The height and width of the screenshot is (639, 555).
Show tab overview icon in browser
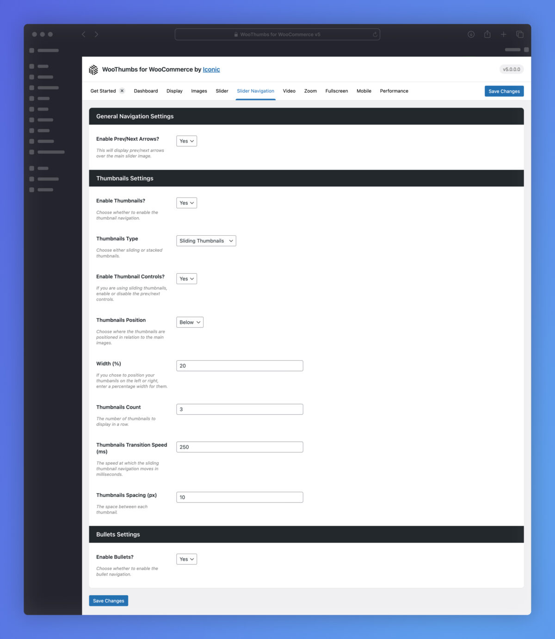click(520, 34)
